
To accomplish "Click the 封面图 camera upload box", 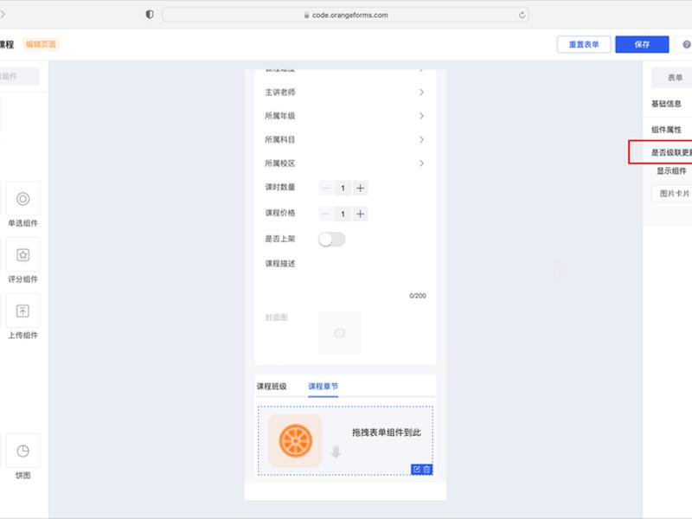I will click(340, 333).
